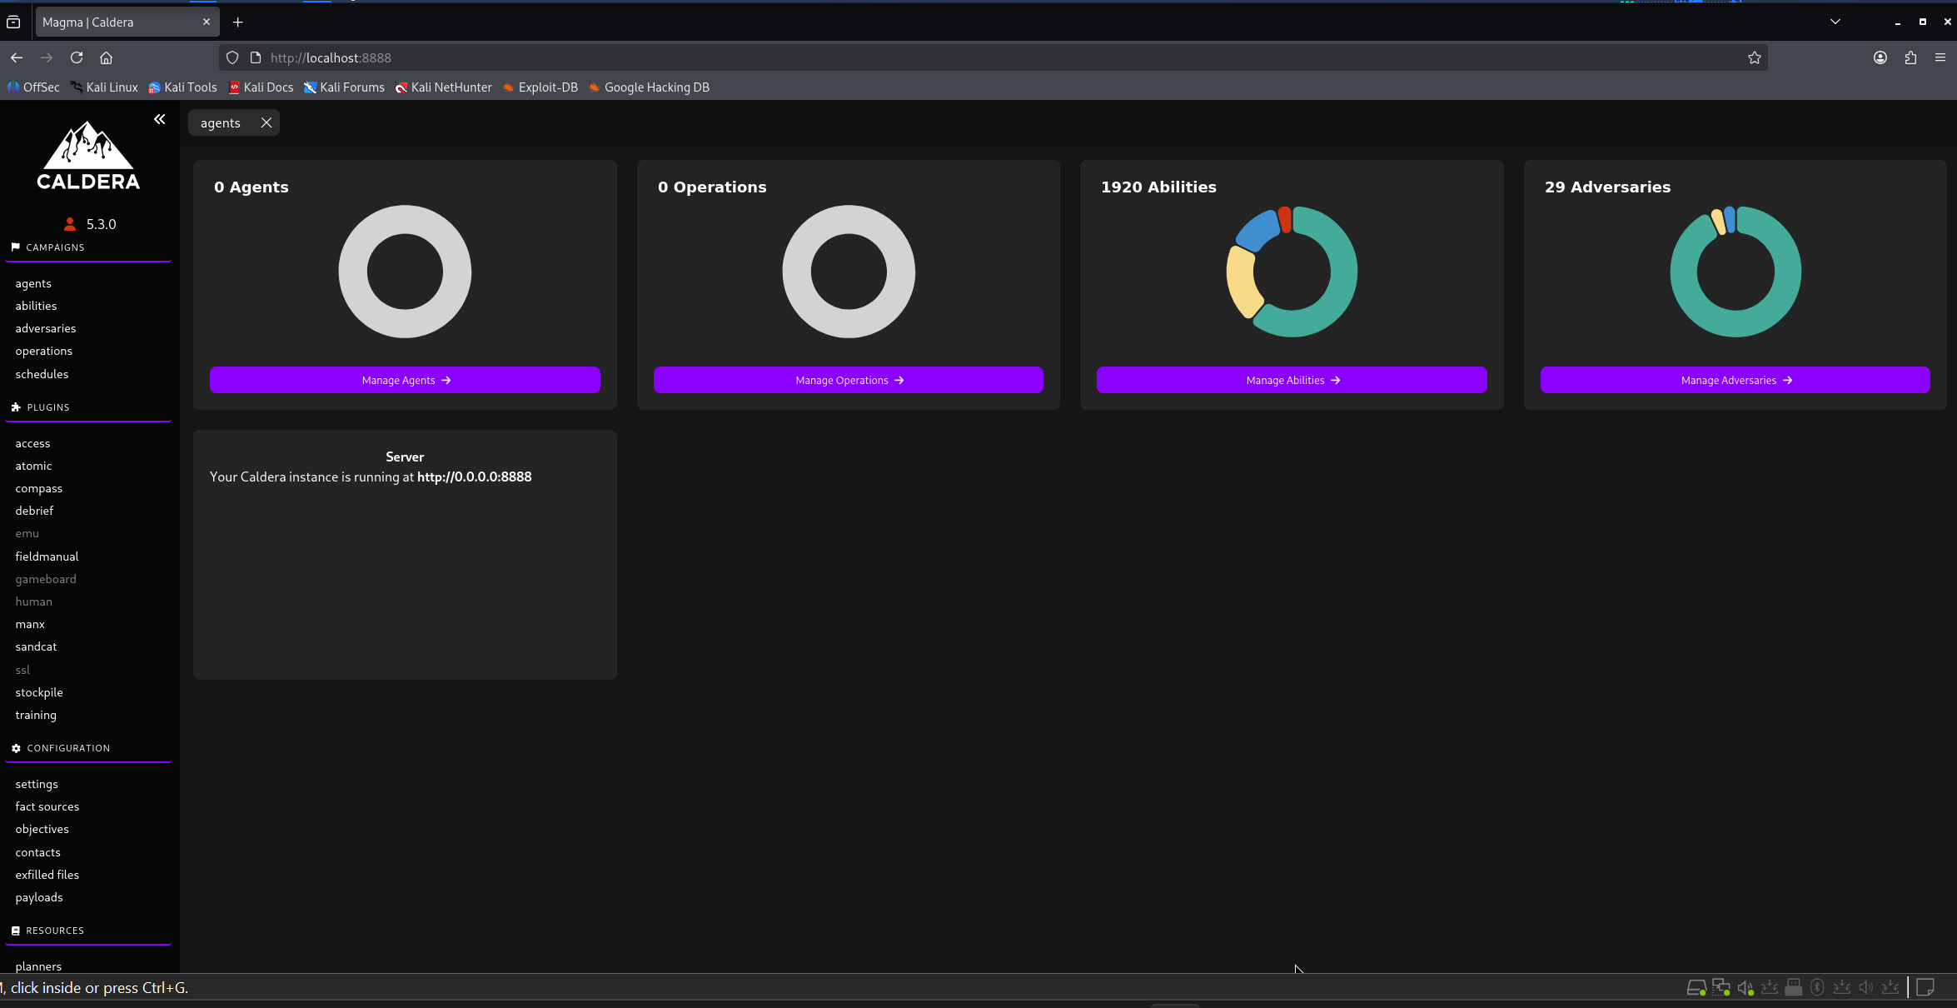Close the agents tab with X icon

pyautogui.click(x=266, y=122)
